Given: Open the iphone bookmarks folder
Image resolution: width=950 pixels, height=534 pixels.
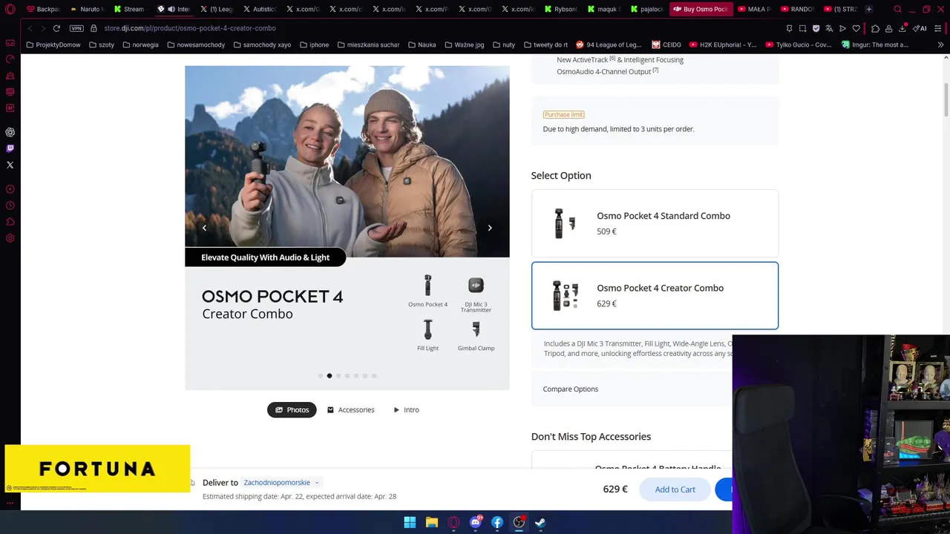Looking at the screenshot, I should pyautogui.click(x=314, y=44).
